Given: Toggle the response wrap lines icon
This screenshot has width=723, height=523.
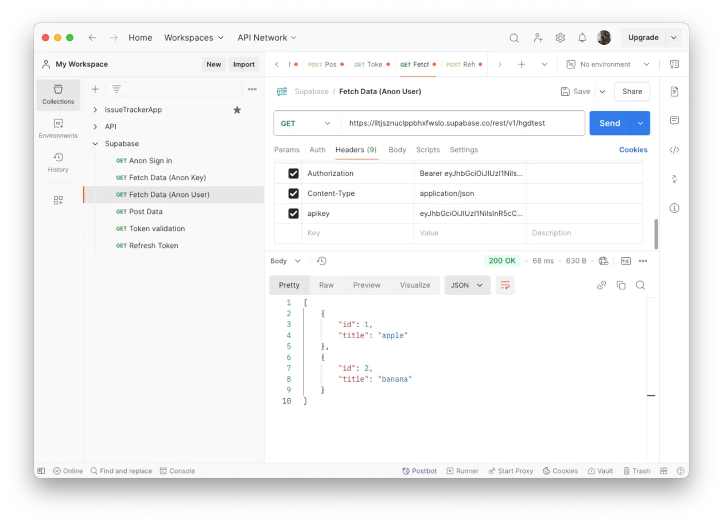Looking at the screenshot, I should tap(505, 285).
